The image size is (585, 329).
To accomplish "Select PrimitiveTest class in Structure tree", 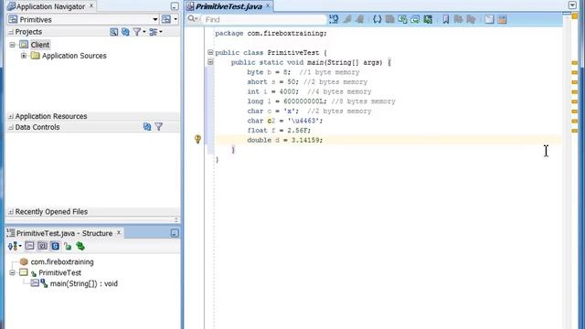I will pos(59,272).
